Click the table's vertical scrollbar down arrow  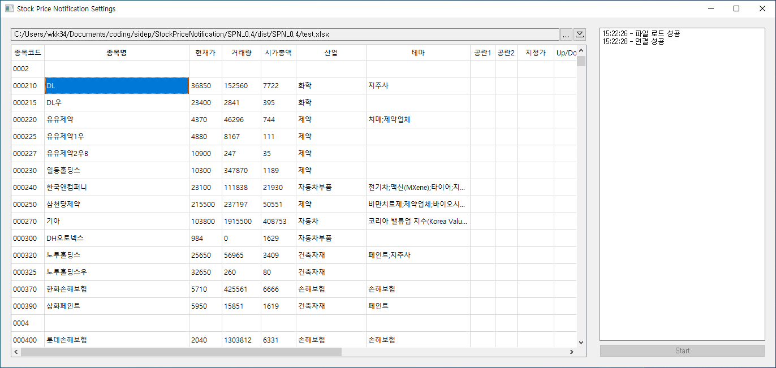581,342
